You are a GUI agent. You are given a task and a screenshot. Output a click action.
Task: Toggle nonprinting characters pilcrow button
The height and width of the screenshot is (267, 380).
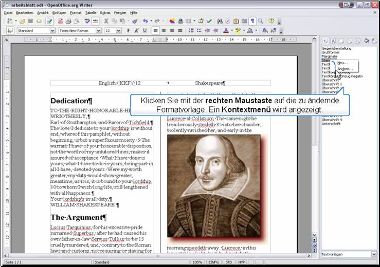point(252,22)
